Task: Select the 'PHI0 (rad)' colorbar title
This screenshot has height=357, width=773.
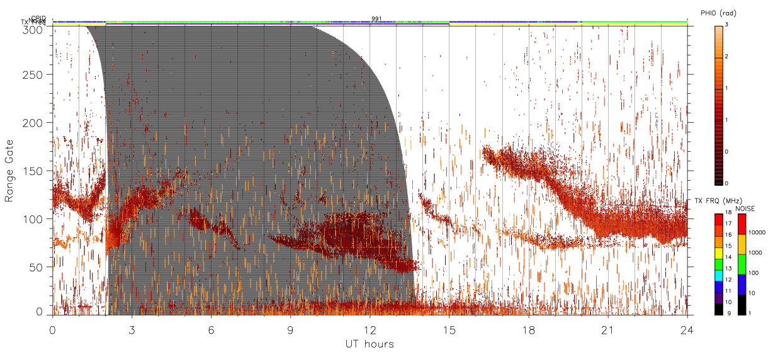Action: tap(719, 13)
